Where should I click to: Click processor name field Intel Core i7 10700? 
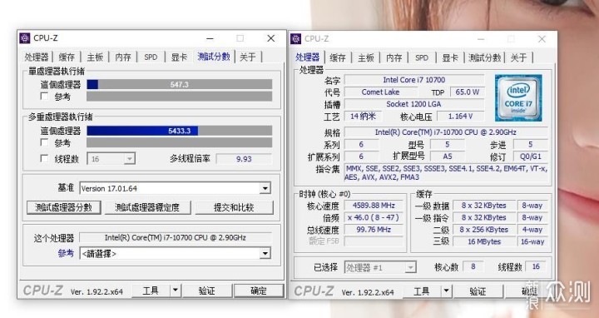click(414, 80)
